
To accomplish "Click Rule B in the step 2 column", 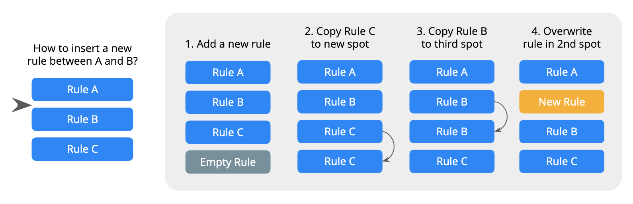I will tap(340, 102).
